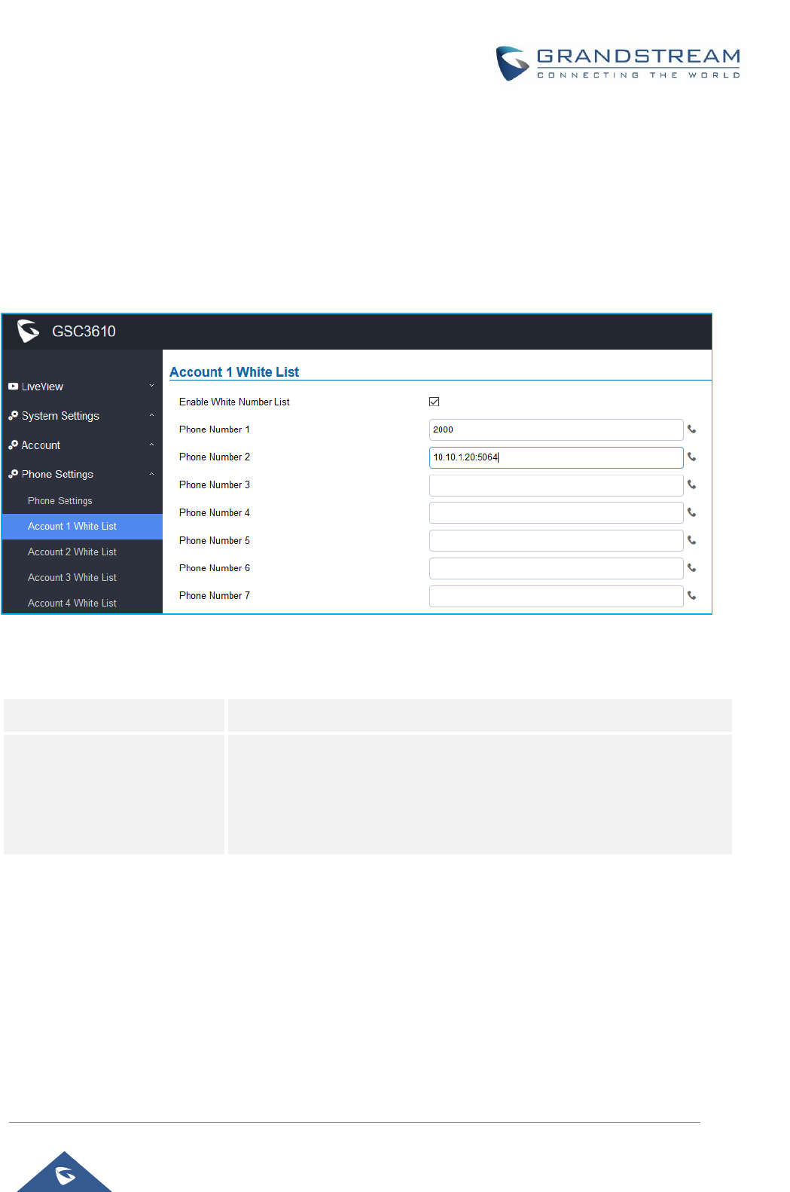Click the GSC3610 title text
Viewport: 790px width, 1192px height.
point(84,332)
